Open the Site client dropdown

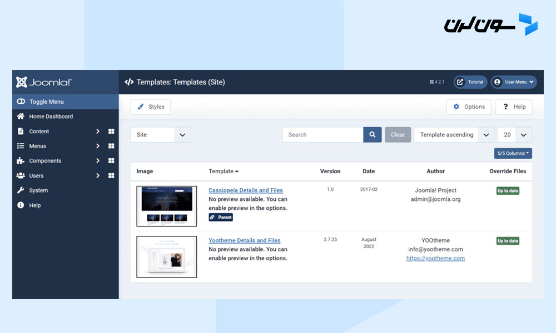tap(161, 135)
